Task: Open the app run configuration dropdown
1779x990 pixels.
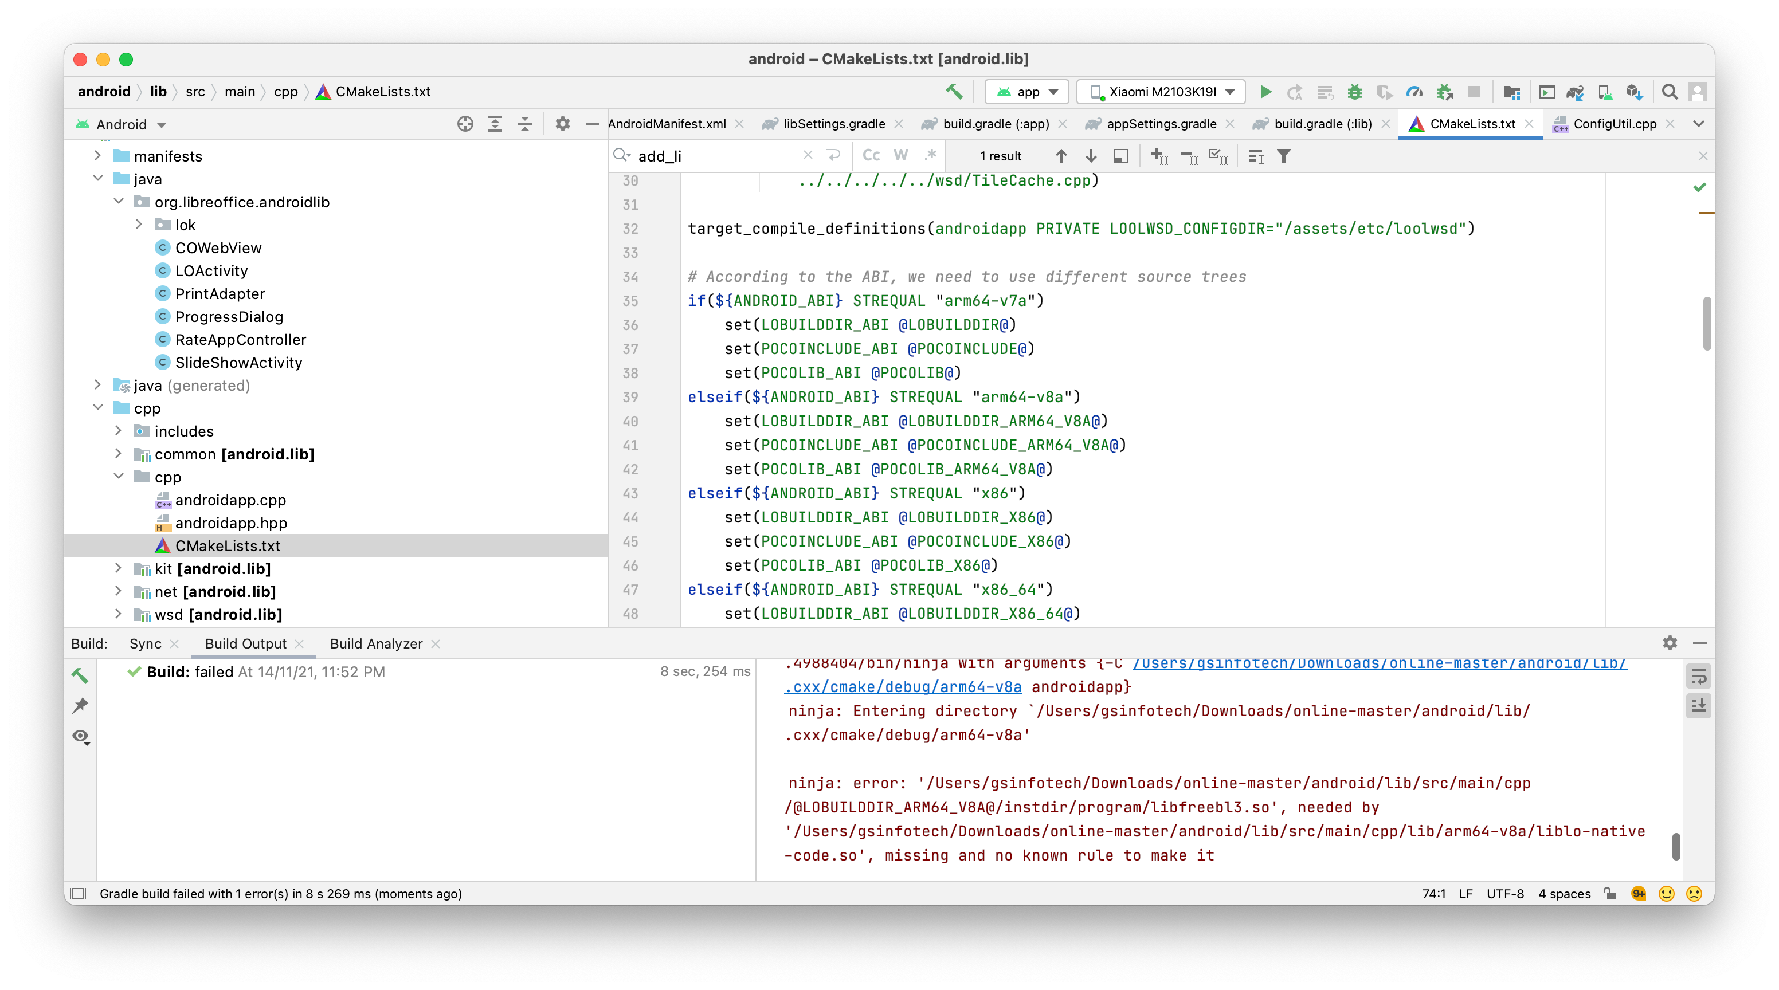Action: (x=1026, y=91)
